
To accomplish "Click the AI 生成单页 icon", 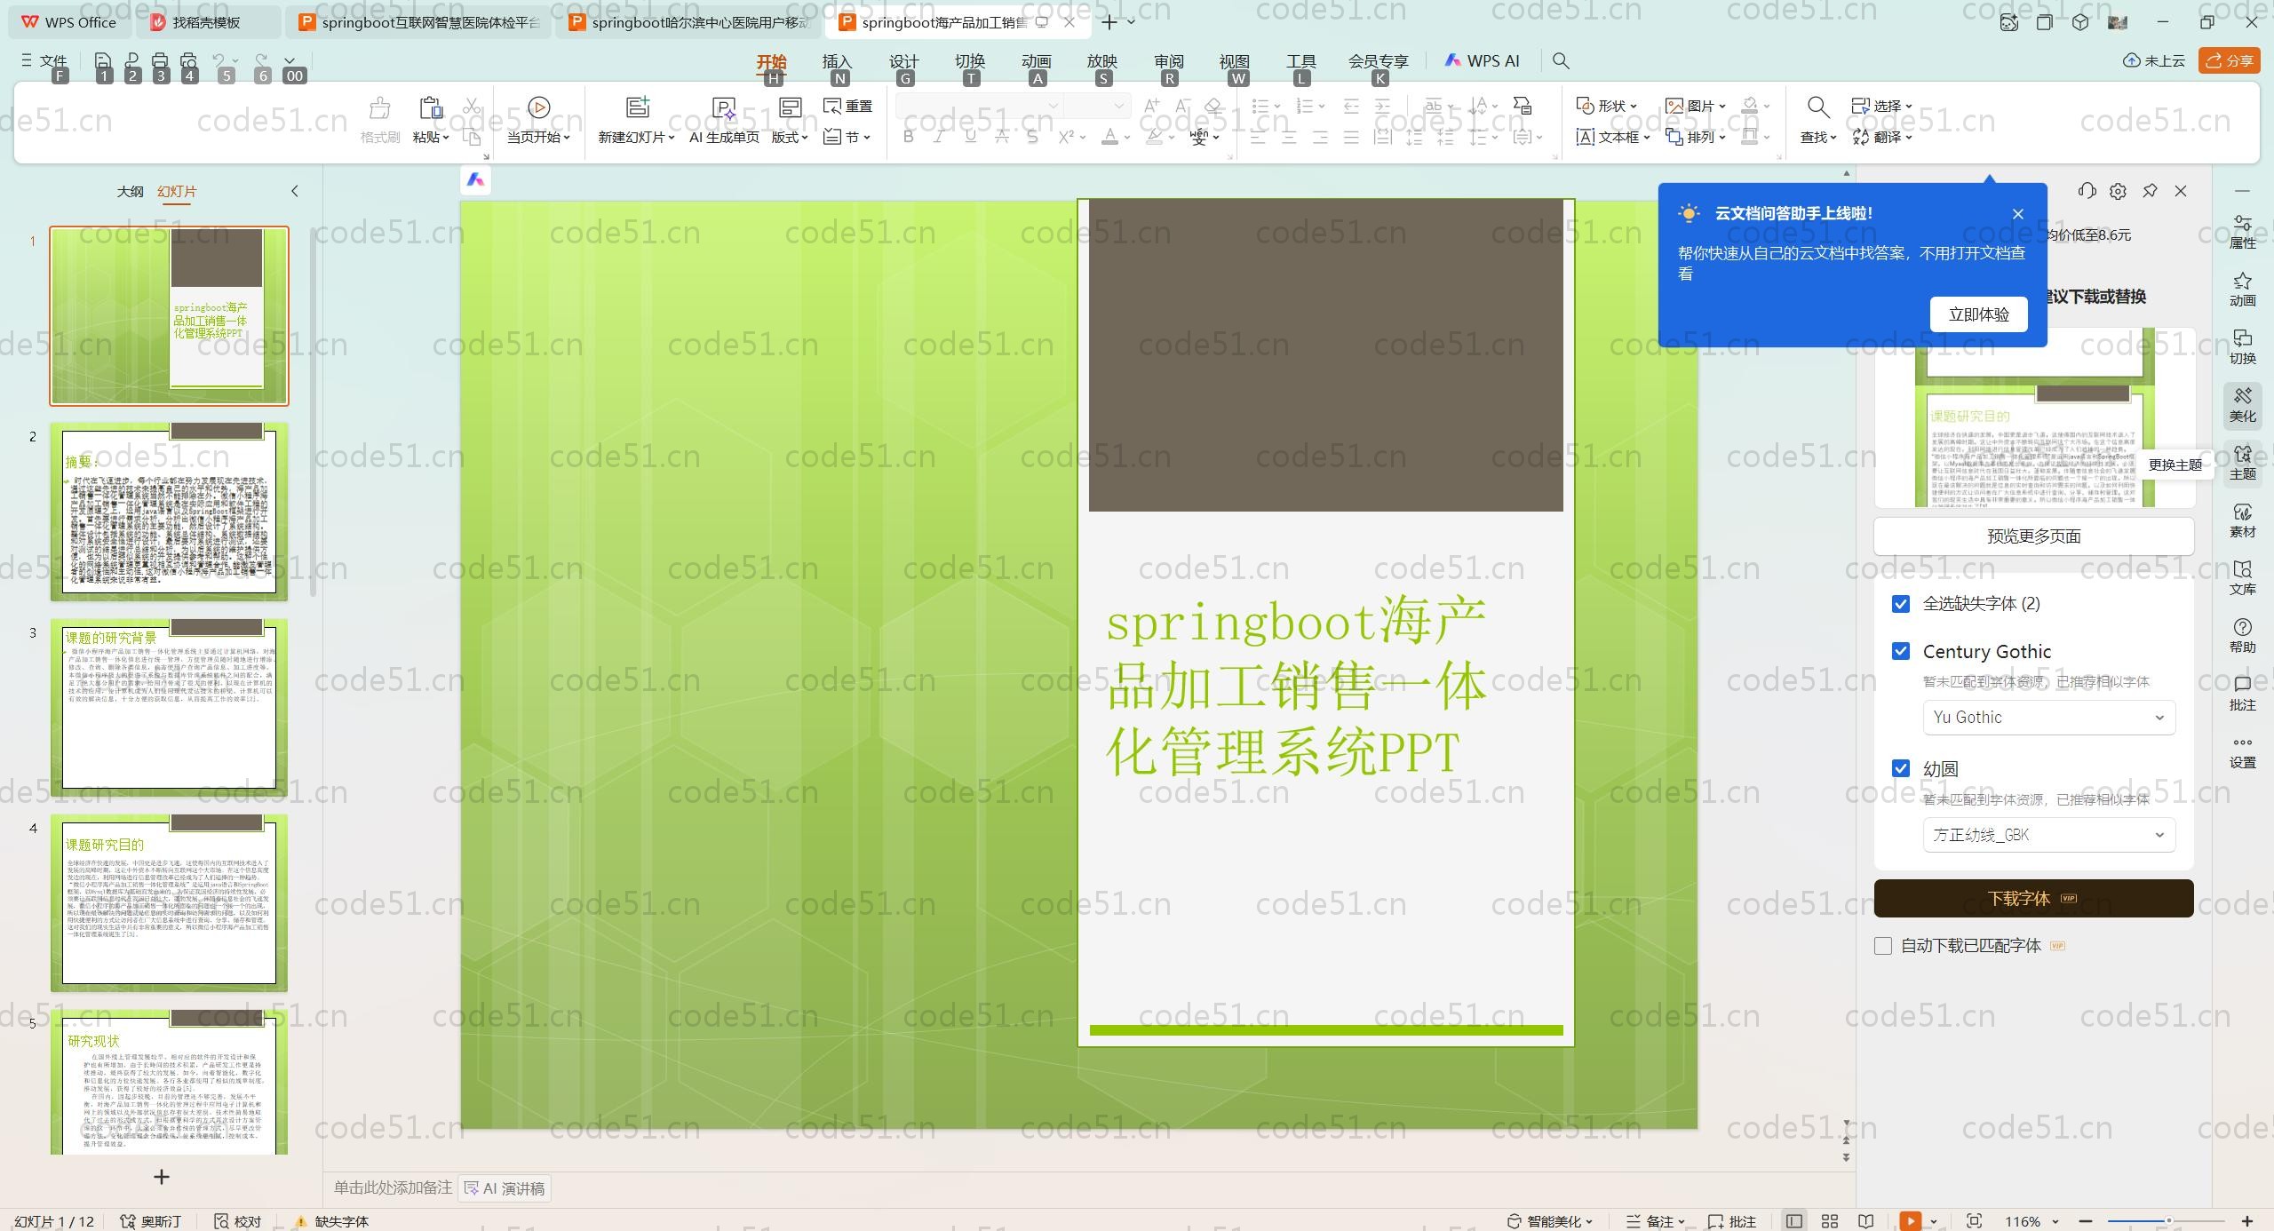I will [724, 108].
